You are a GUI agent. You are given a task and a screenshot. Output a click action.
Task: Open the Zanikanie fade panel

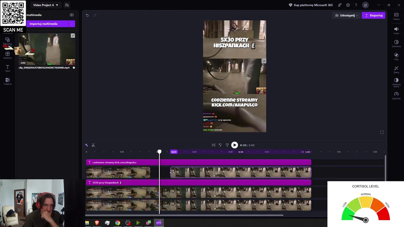click(x=396, y=44)
